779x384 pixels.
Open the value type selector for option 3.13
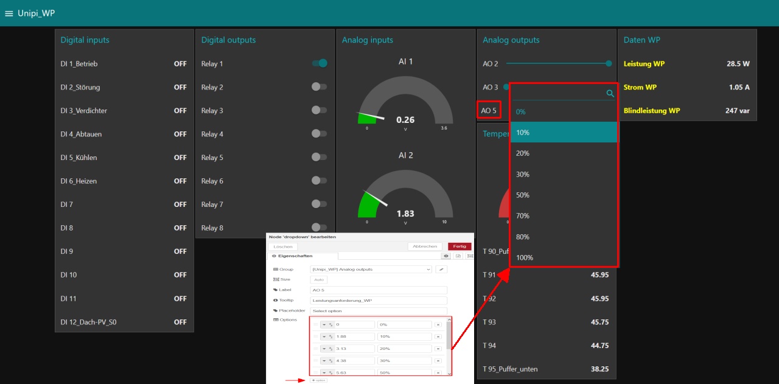[x=327, y=349]
